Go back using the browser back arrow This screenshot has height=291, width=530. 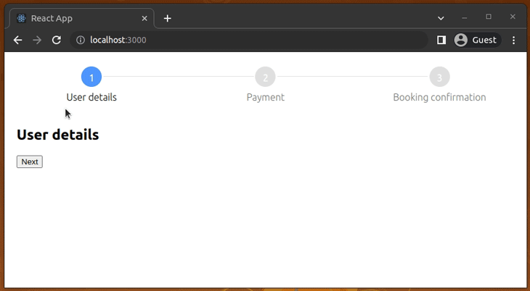18,40
